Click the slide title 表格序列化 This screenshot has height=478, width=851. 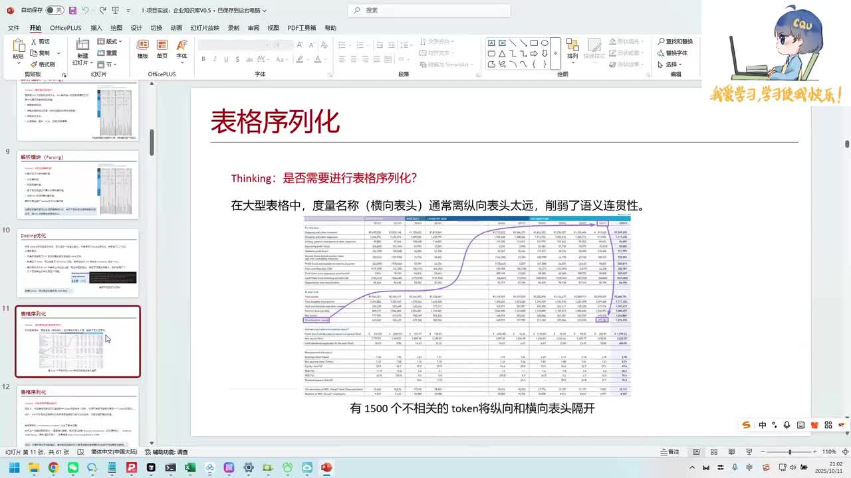pos(275,122)
